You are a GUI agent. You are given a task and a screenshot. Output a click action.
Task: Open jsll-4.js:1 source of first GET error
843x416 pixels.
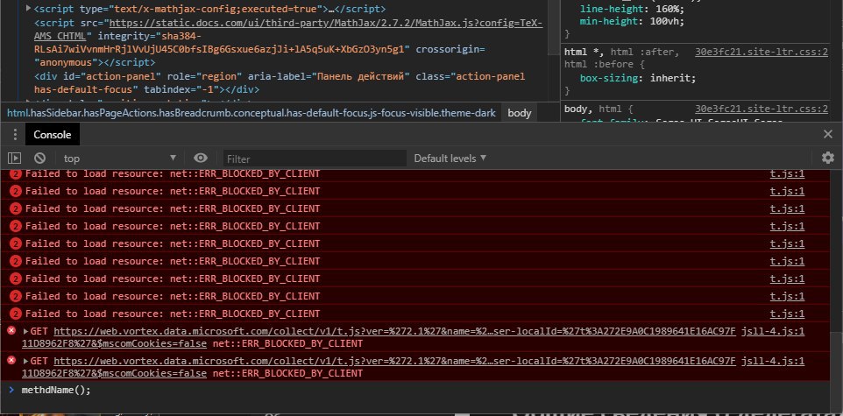point(773,332)
